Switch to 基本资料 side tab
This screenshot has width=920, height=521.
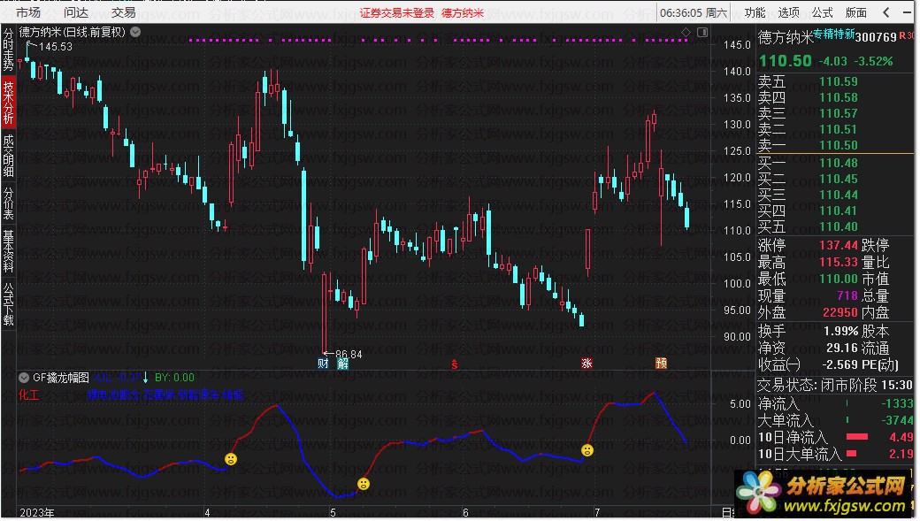(x=8, y=251)
